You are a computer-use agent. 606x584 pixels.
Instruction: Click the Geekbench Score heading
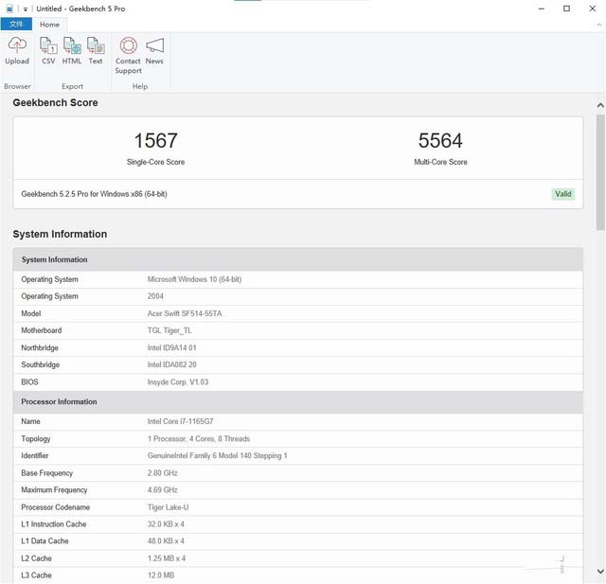point(55,103)
